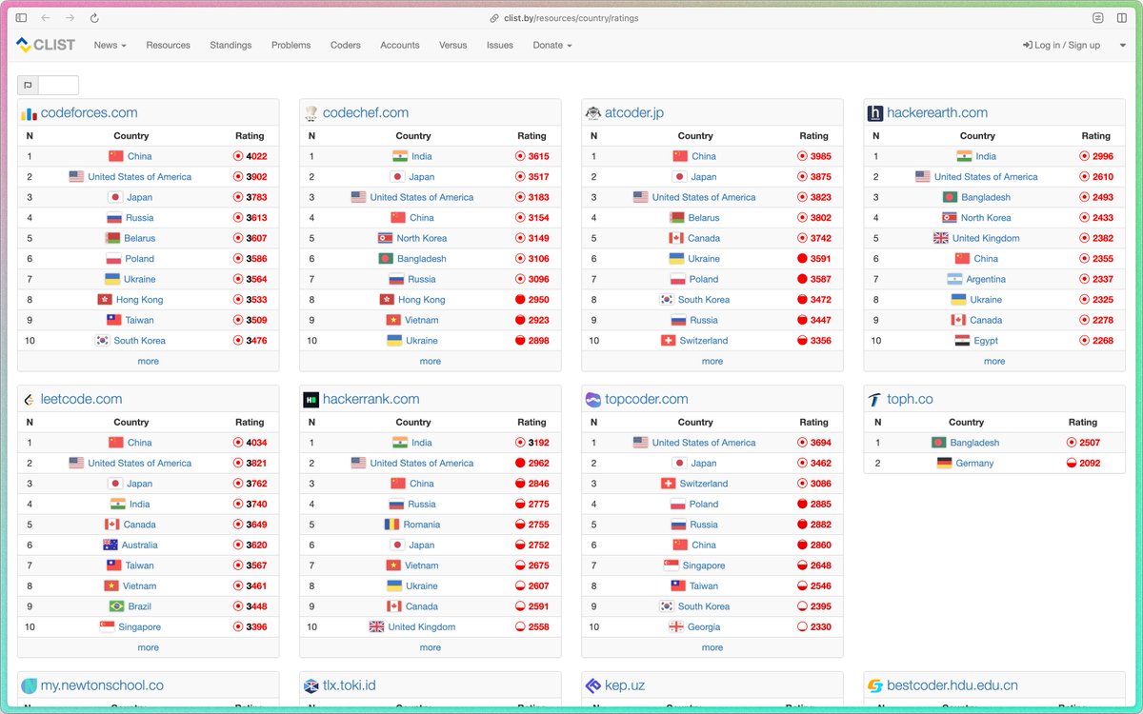Viewport: 1143px width, 714px height.
Task: Click the bestcoder.hdu.edu.cn logo icon
Action: [x=874, y=685]
